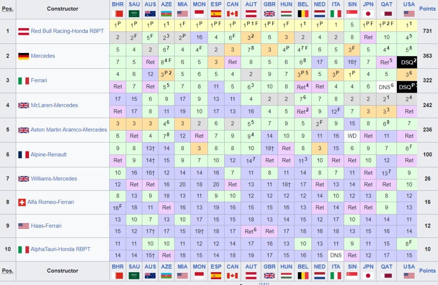
Task: Click the Austrian flag beside Red Bull Racing
Action: coord(23,31)
